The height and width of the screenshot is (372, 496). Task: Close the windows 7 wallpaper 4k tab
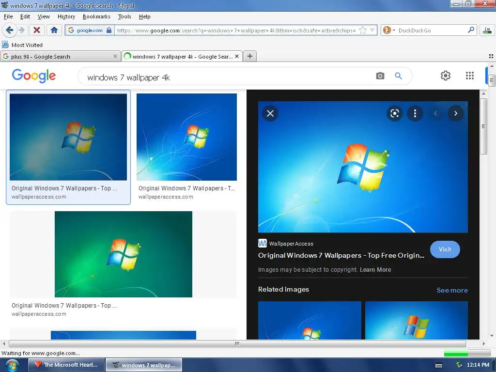236,56
